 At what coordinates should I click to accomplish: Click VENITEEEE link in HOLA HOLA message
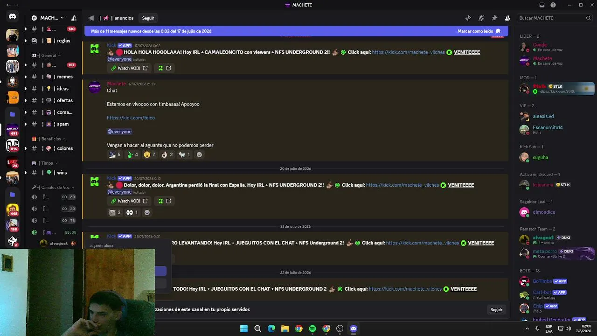click(x=467, y=52)
